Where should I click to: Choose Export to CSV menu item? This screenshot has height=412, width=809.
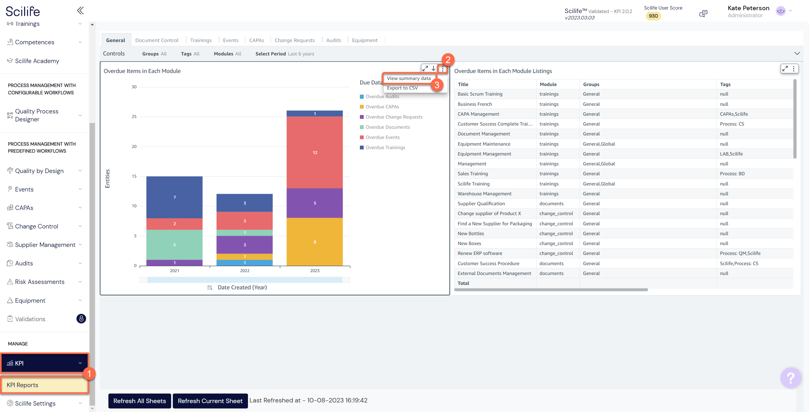tap(402, 88)
